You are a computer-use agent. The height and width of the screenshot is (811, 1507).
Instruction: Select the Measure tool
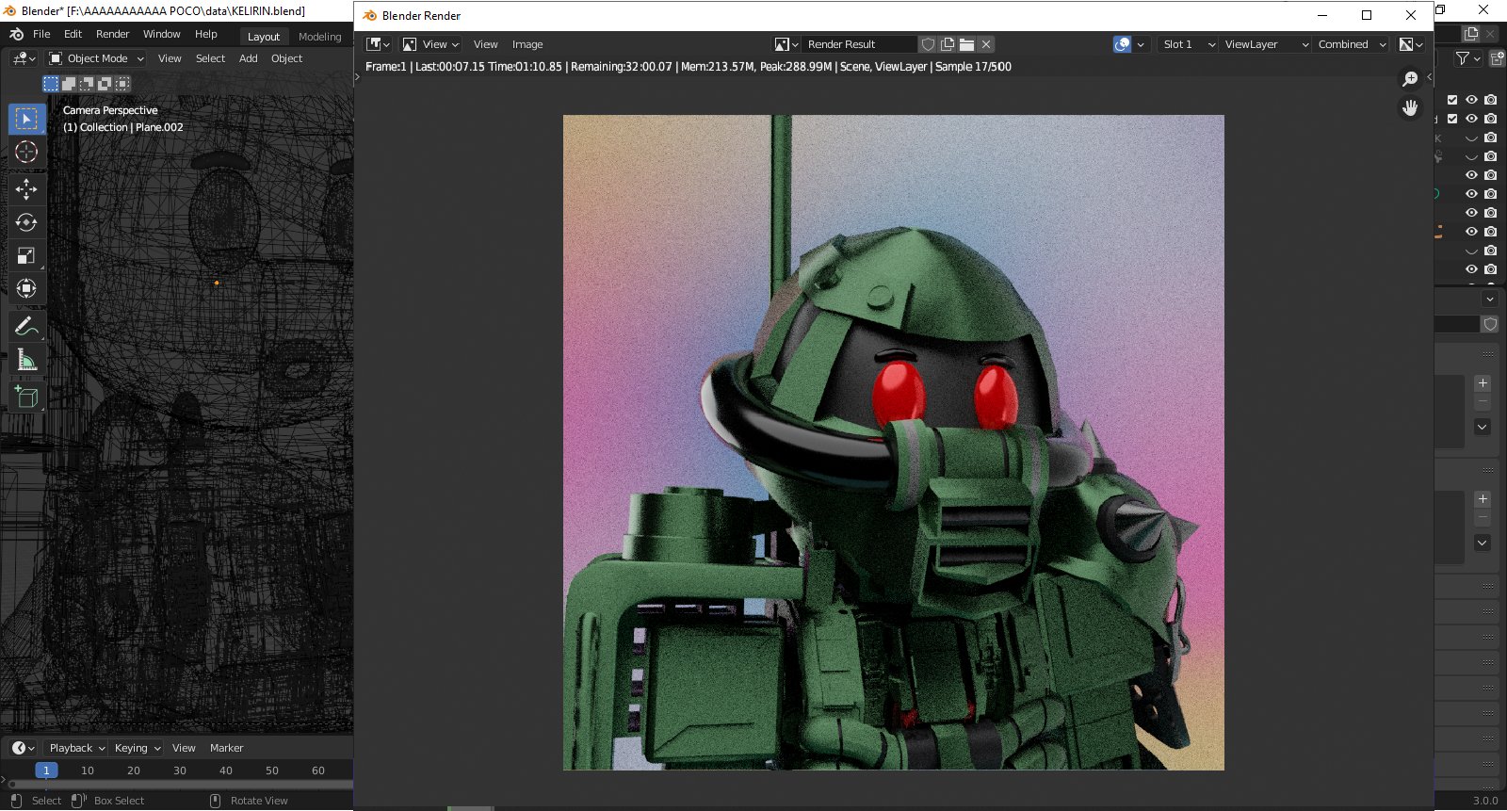26,360
